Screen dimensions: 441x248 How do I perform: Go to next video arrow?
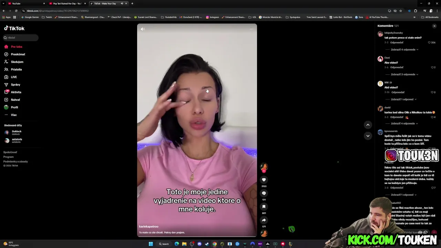pos(368,136)
